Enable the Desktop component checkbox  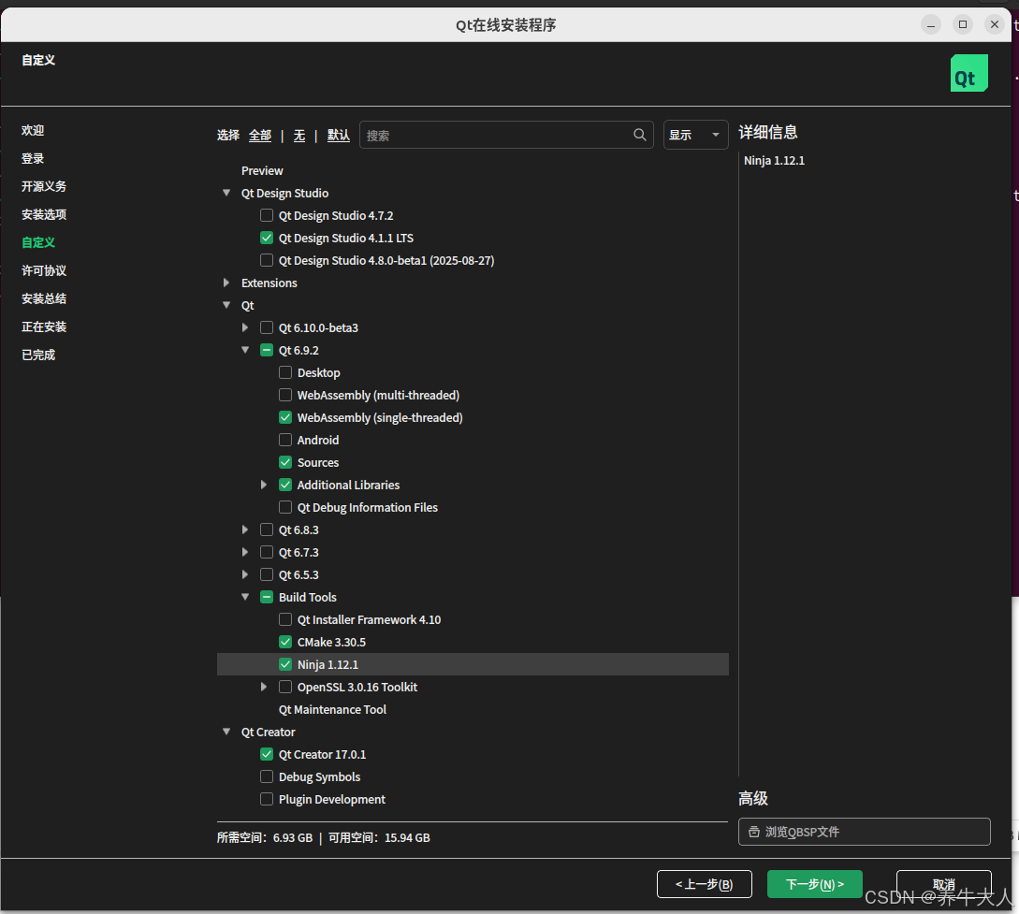click(x=285, y=372)
